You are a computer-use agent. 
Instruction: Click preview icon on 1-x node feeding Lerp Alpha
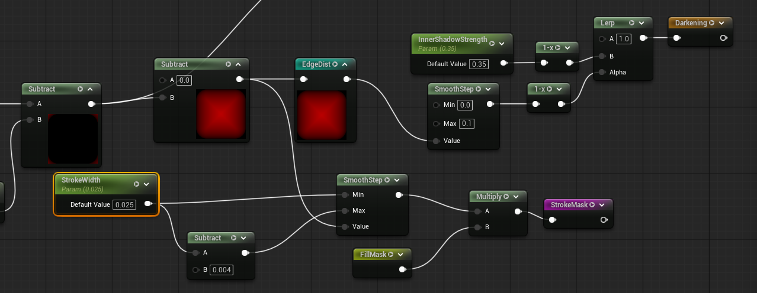pos(549,89)
